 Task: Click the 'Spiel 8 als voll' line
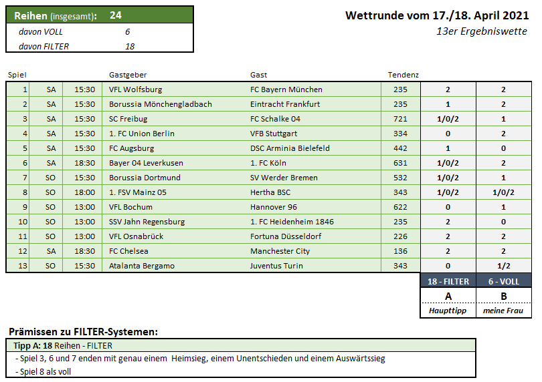pos(43,371)
